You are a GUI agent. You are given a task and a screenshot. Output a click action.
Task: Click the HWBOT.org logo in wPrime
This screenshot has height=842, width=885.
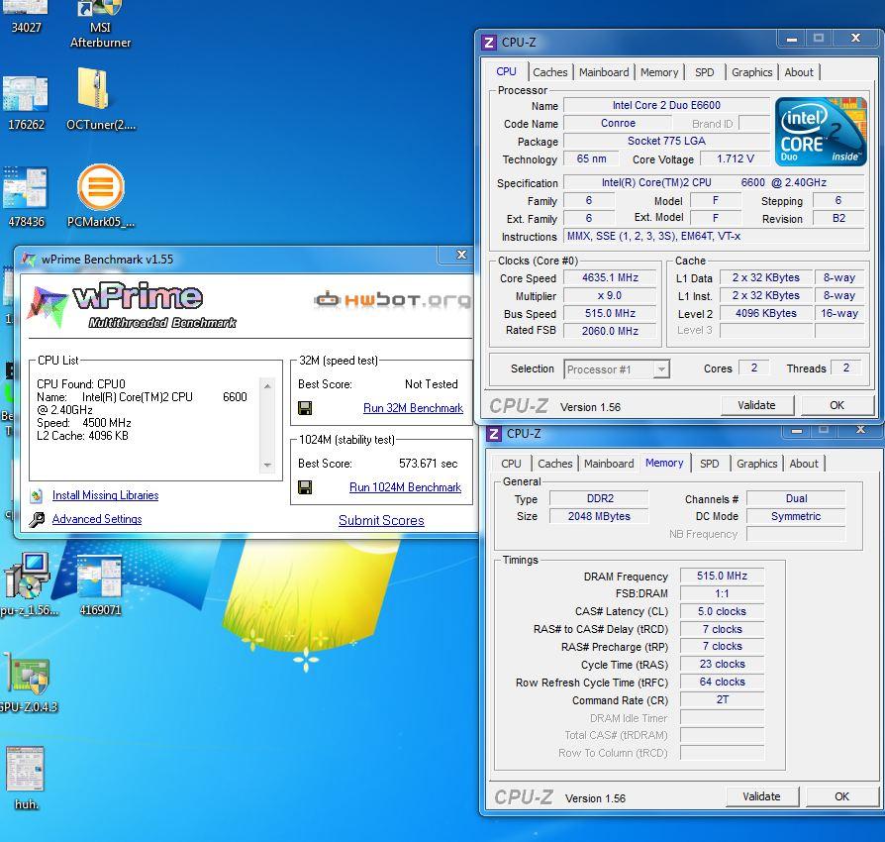click(392, 299)
